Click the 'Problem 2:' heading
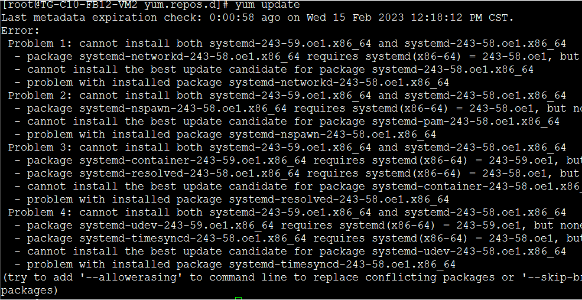582x300 pixels. pyautogui.click(x=40, y=95)
